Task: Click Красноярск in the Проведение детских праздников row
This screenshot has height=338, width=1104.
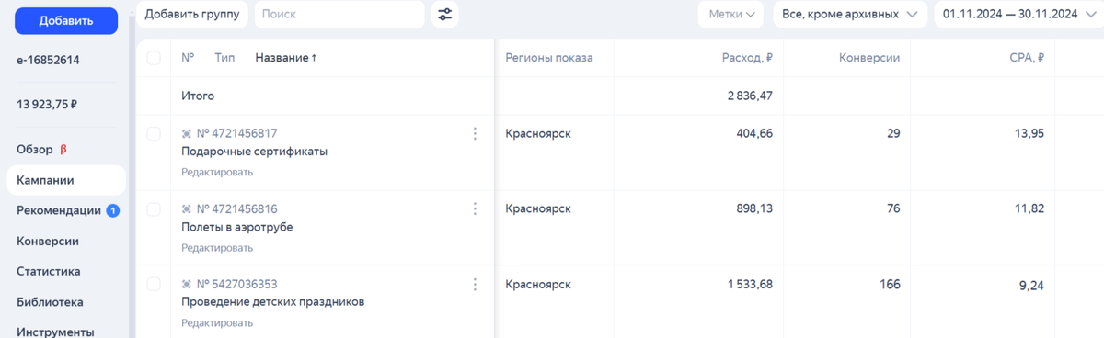Action: click(538, 284)
